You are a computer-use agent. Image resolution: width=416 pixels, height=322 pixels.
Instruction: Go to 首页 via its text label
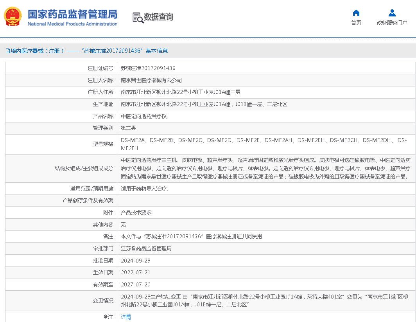click(356, 23)
